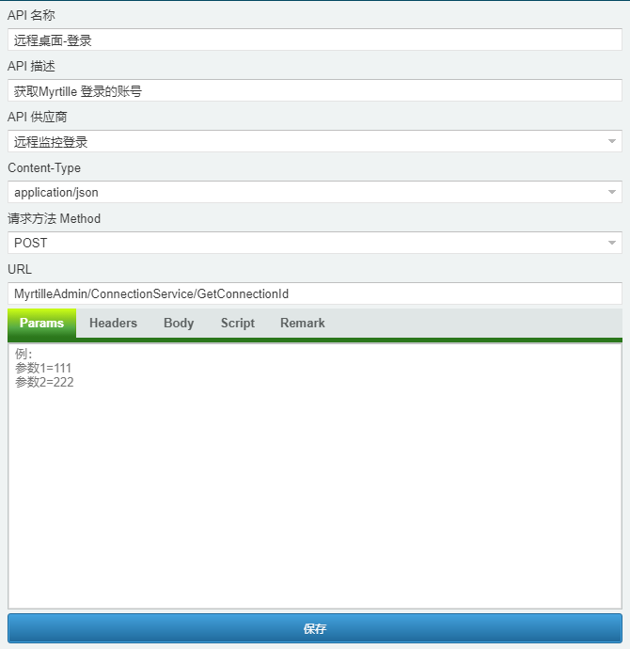Click the Content-Type dropdown arrow icon

(x=612, y=192)
